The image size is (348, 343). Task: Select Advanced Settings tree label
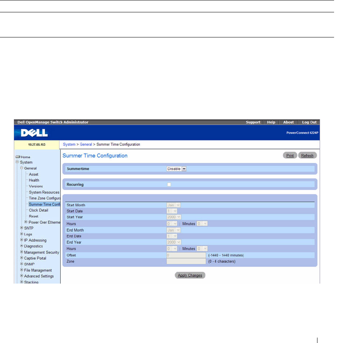point(39,276)
